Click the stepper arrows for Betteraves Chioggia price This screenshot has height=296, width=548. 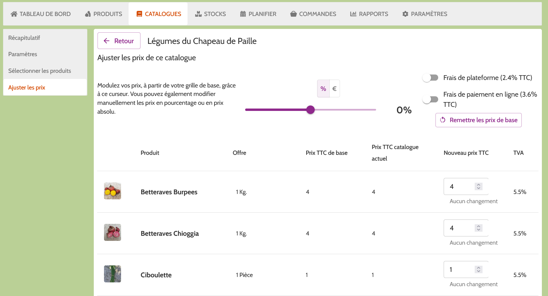point(478,228)
